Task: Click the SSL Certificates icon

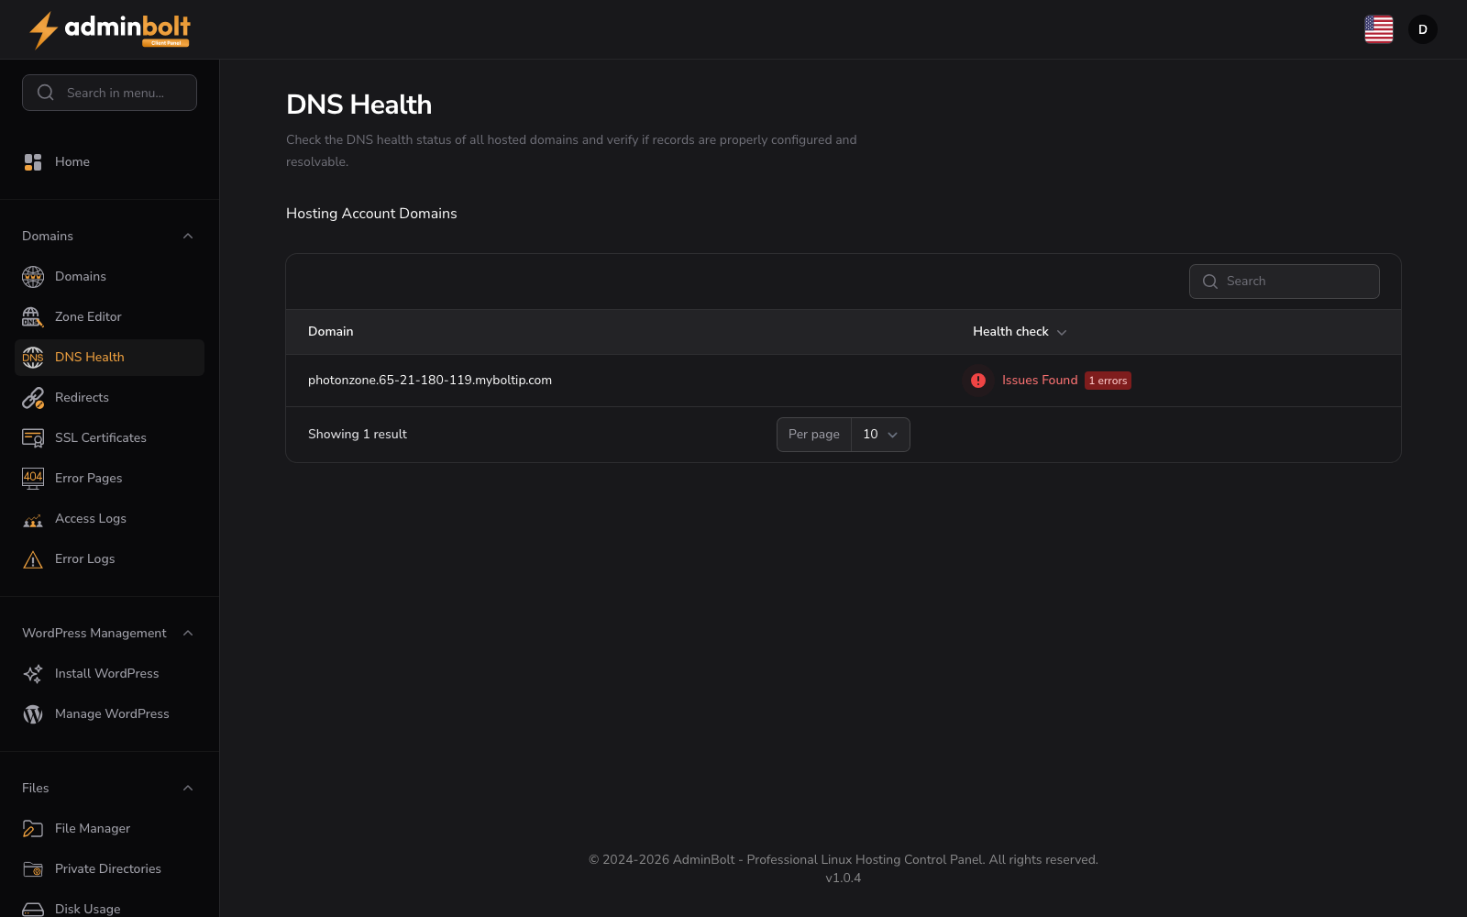Action: coord(33,438)
